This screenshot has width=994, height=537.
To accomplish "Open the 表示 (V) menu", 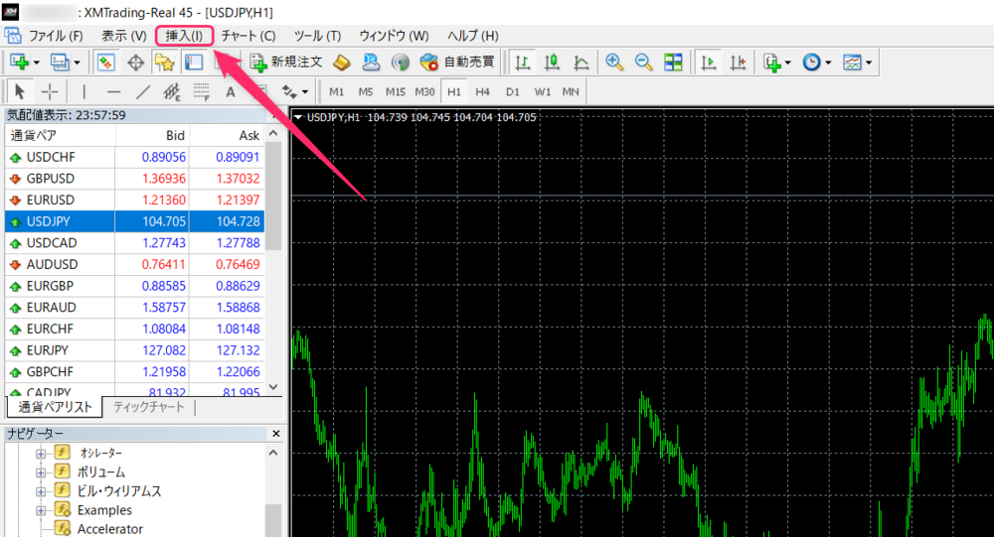I will [x=124, y=36].
